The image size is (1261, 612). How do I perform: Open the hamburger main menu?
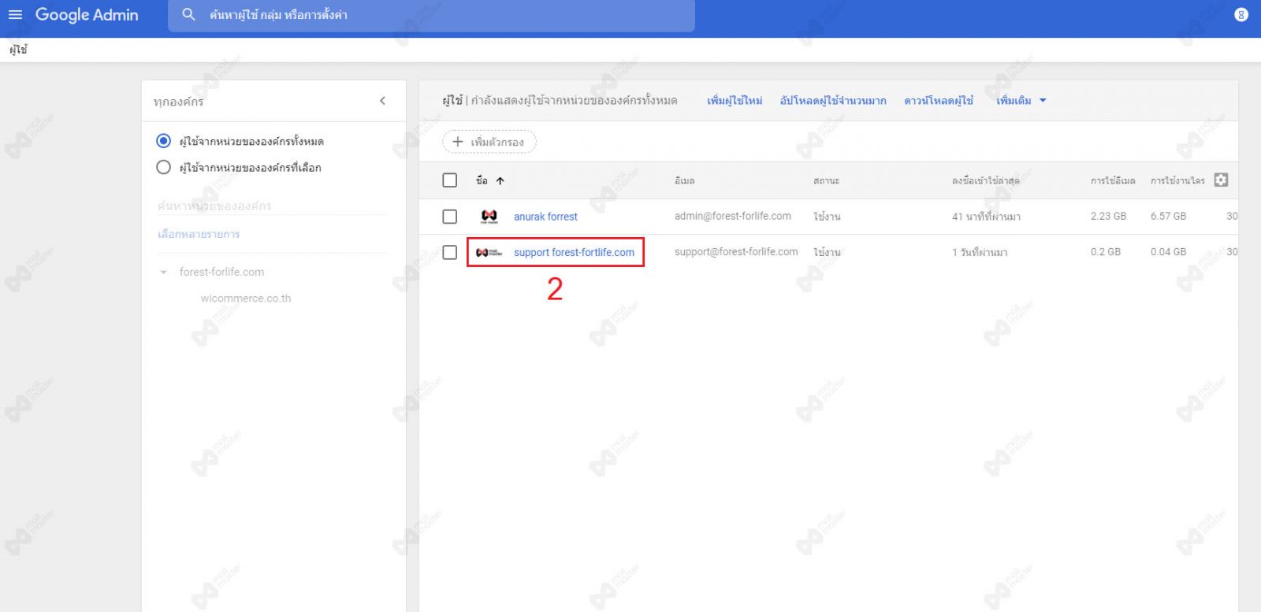click(15, 15)
